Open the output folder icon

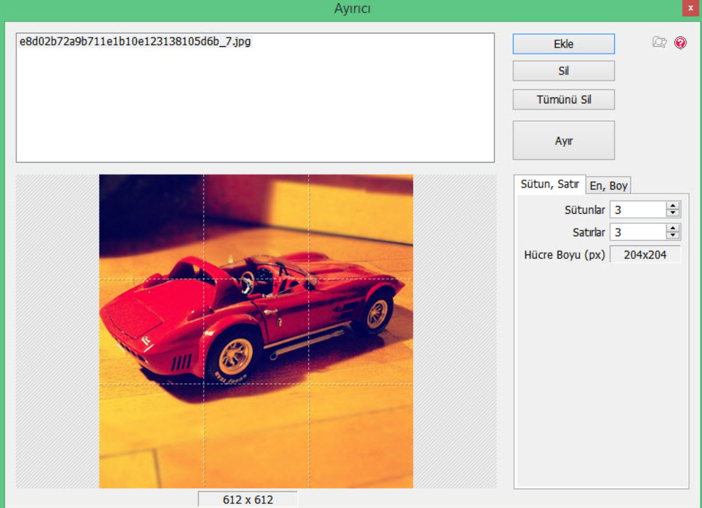pos(659,43)
